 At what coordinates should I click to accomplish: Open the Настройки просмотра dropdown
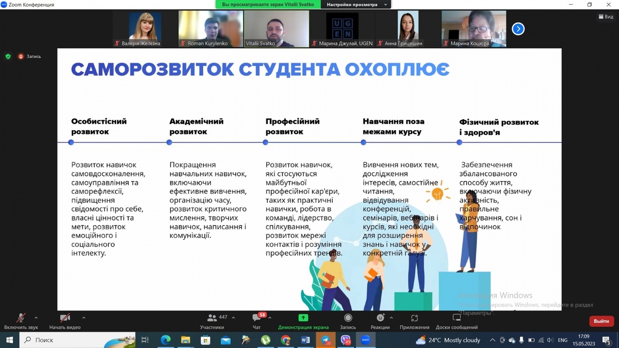[356, 5]
